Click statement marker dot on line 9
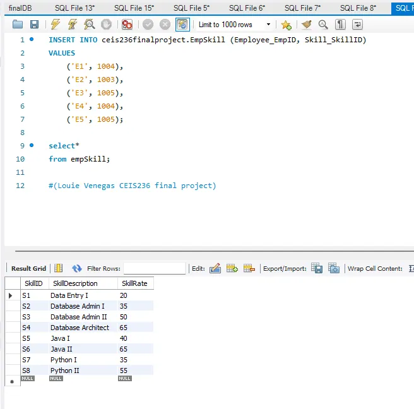This screenshot has height=409, width=414. pyautogui.click(x=32, y=145)
